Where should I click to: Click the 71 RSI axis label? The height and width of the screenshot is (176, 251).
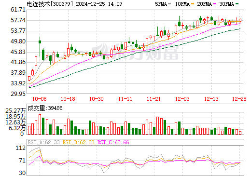[x=22, y=161]
